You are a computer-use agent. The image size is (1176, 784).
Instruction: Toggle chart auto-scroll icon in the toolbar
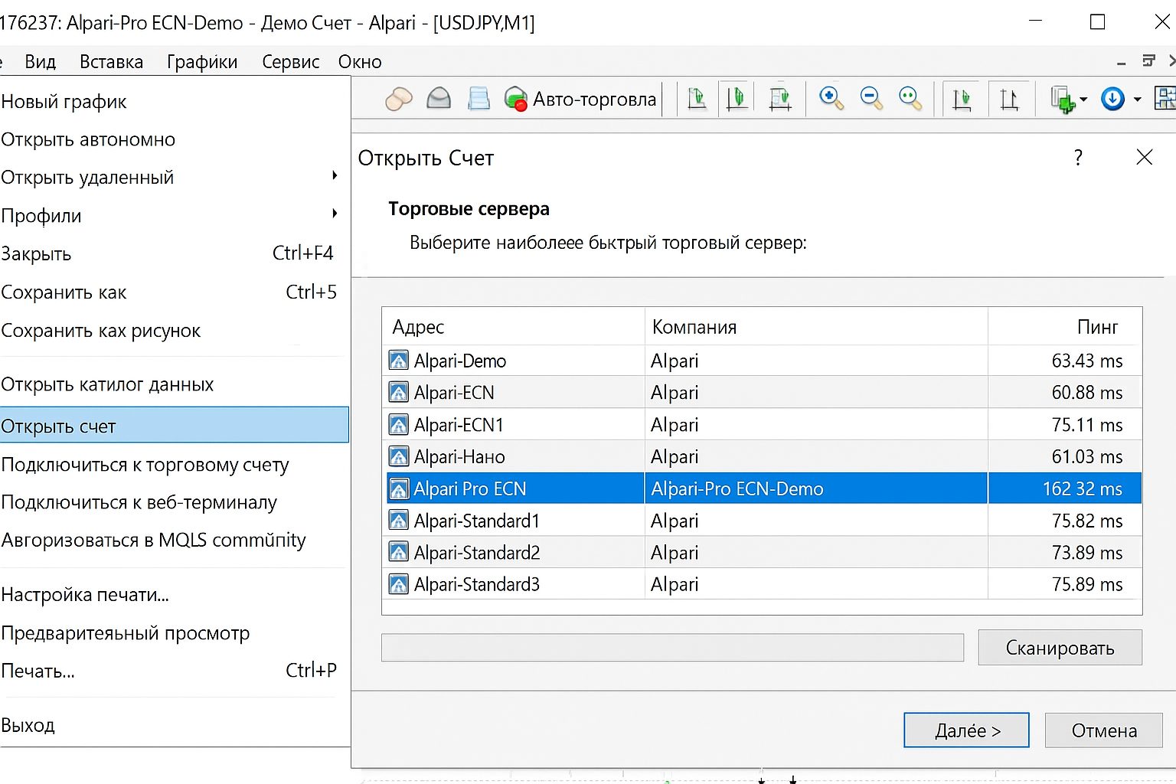click(x=962, y=100)
